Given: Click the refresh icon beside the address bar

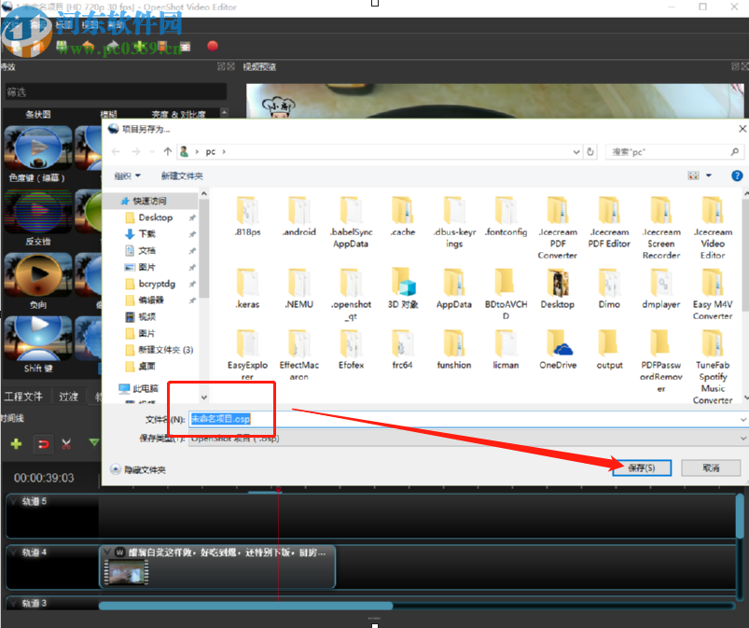Looking at the screenshot, I should (590, 151).
